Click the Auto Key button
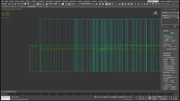The image size is (180, 101). (x=154, y=97)
